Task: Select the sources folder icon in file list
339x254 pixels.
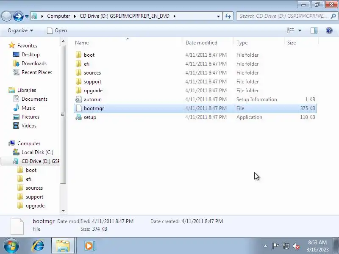Action: pos(79,72)
